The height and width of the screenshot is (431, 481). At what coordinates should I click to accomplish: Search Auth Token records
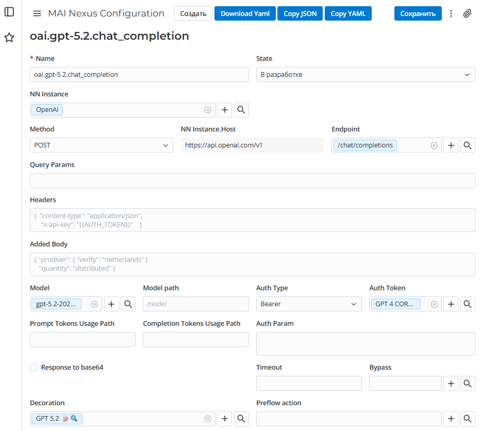point(468,304)
